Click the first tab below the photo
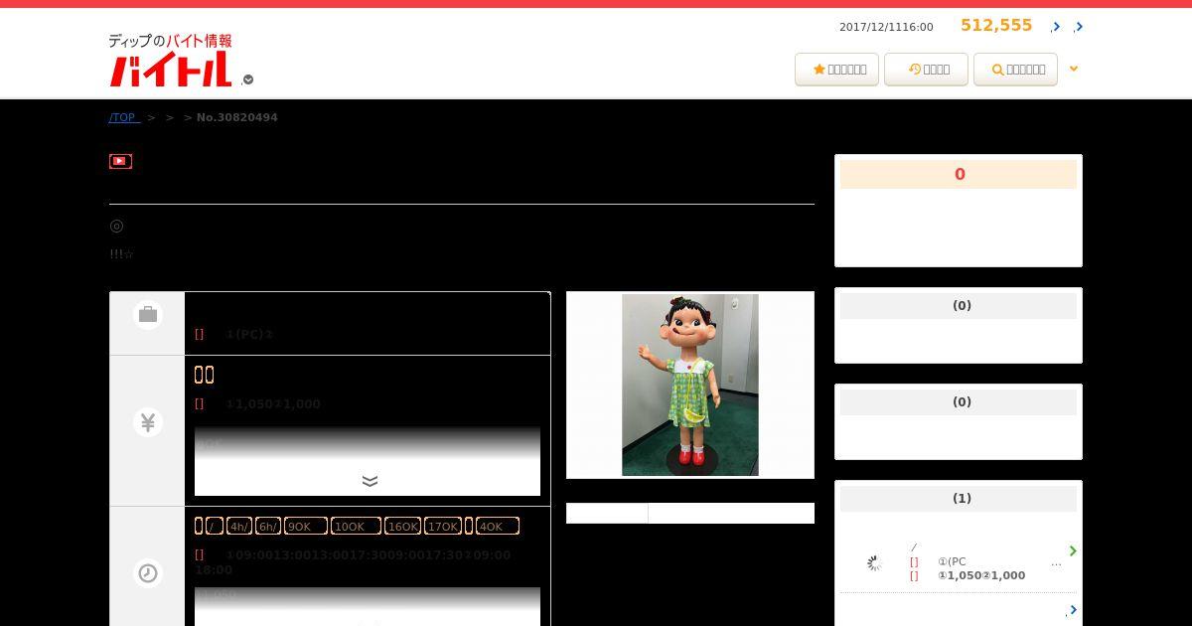 coord(607,513)
